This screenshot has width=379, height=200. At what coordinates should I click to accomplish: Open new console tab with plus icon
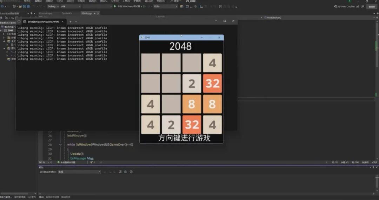(x=70, y=21)
